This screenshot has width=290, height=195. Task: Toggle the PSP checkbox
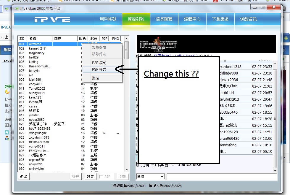101,177
